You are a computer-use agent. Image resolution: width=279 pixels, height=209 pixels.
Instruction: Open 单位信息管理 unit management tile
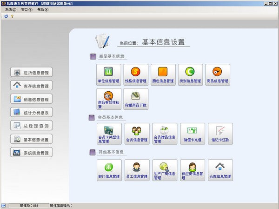point(108,74)
